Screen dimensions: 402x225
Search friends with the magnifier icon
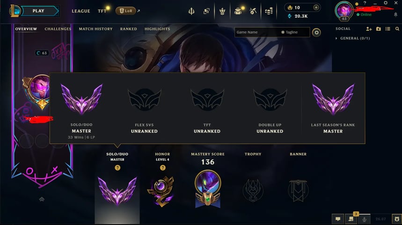(x=397, y=29)
